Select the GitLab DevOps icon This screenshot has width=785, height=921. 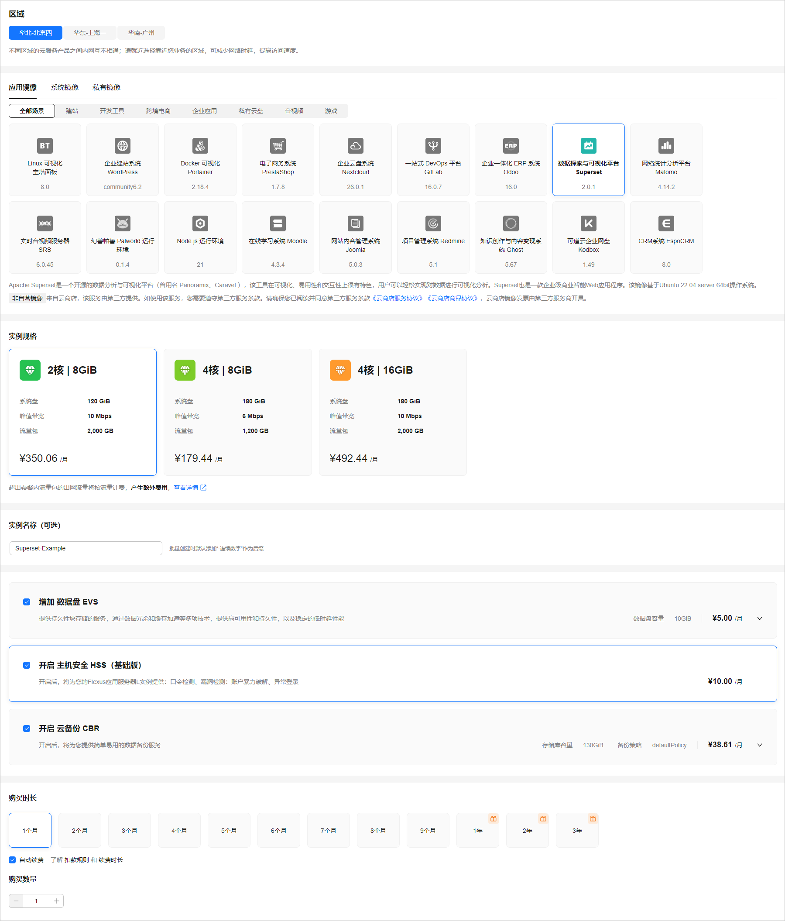coord(433,146)
